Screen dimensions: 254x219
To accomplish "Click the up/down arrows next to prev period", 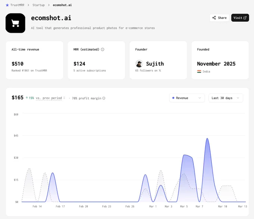I will click(x=64, y=98).
